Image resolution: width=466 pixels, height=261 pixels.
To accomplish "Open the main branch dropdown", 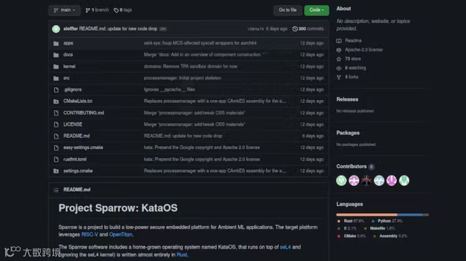I will pyautogui.click(x=65, y=10).
